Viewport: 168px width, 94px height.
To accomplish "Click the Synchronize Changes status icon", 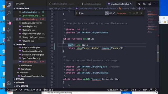I will click(21, 90).
